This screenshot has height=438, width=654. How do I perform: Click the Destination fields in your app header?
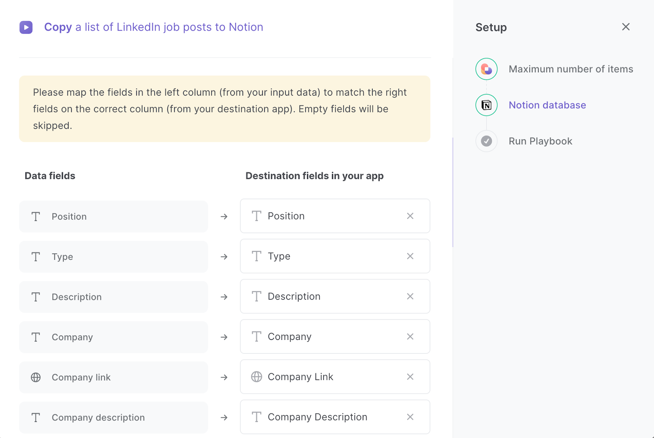[x=314, y=176]
